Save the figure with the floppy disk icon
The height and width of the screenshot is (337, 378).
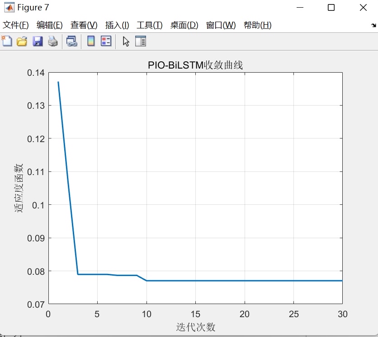[x=38, y=42]
